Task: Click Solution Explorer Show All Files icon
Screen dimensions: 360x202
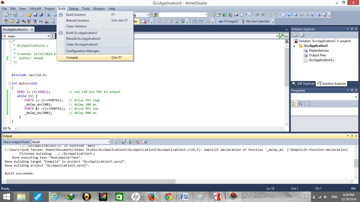Action: tap(302, 35)
